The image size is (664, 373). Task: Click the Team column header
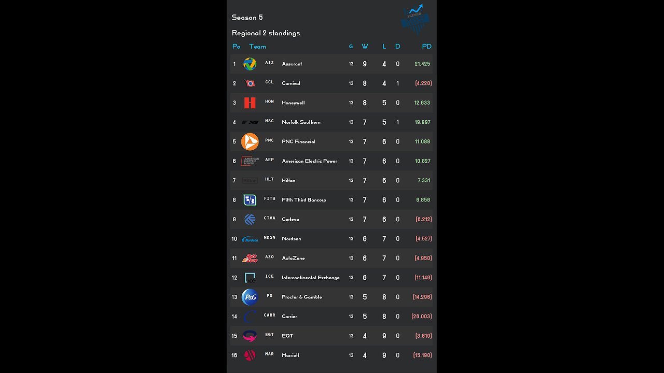click(257, 47)
